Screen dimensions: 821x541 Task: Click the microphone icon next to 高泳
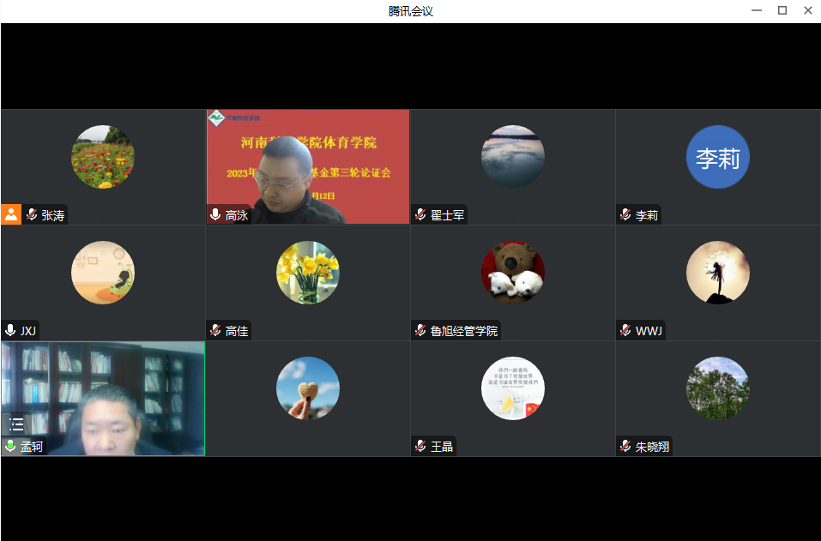point(215,215)
